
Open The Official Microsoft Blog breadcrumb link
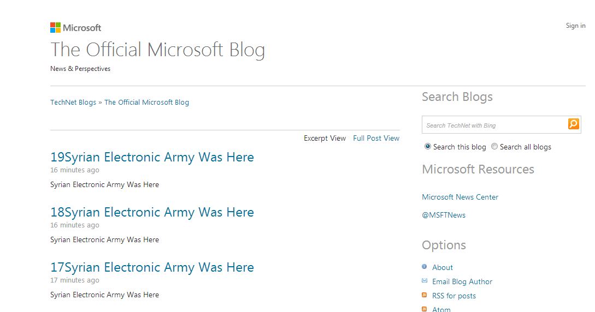(x=146, y=102)
